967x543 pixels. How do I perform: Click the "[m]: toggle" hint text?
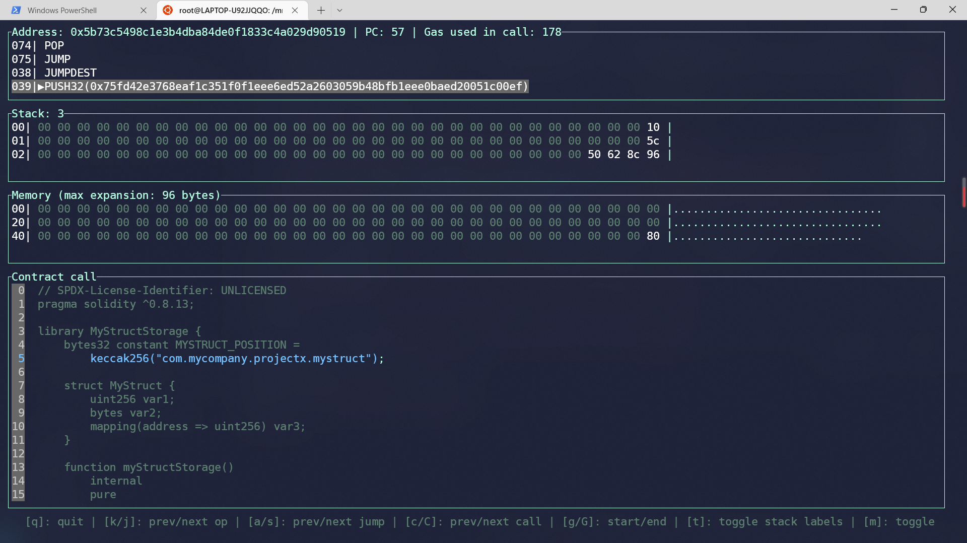899,522
